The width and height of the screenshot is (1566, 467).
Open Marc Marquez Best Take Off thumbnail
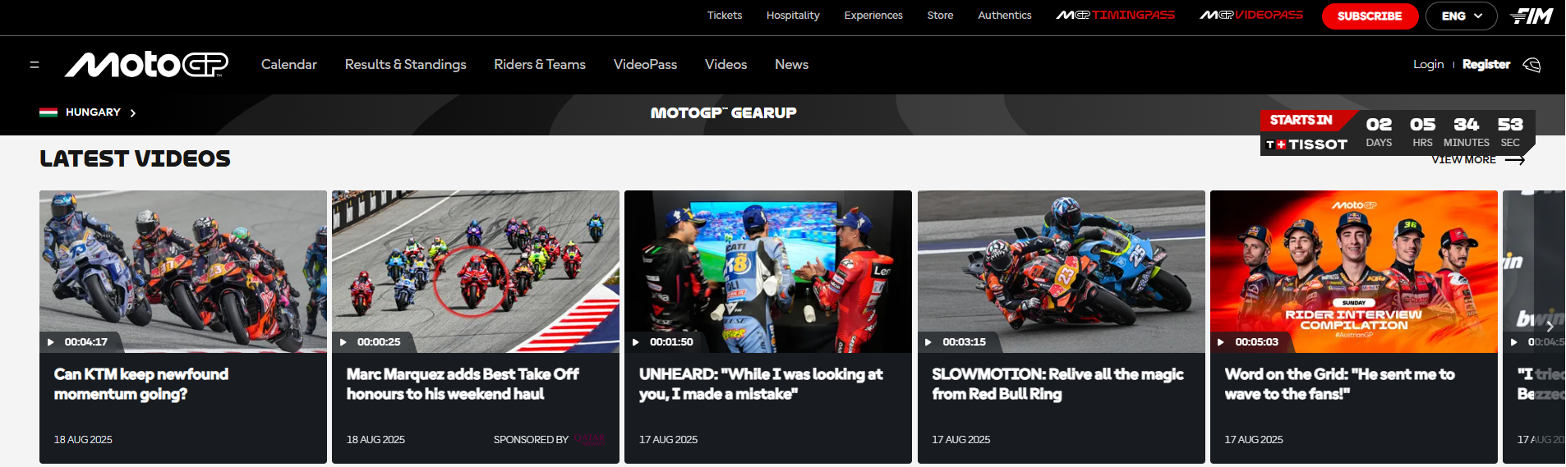[475, 272]
